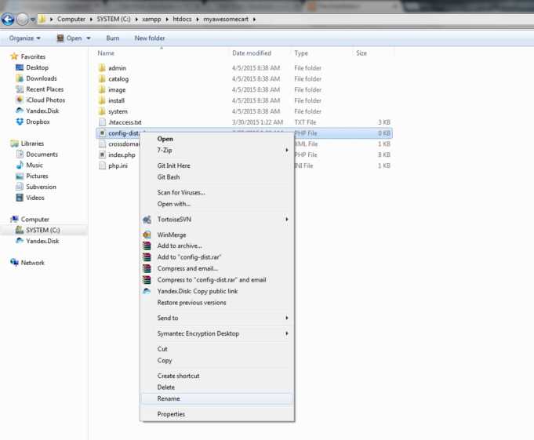This screenshot has width=534, height=440.
Task: Click the index.php file icon
Action: point(101,155)
